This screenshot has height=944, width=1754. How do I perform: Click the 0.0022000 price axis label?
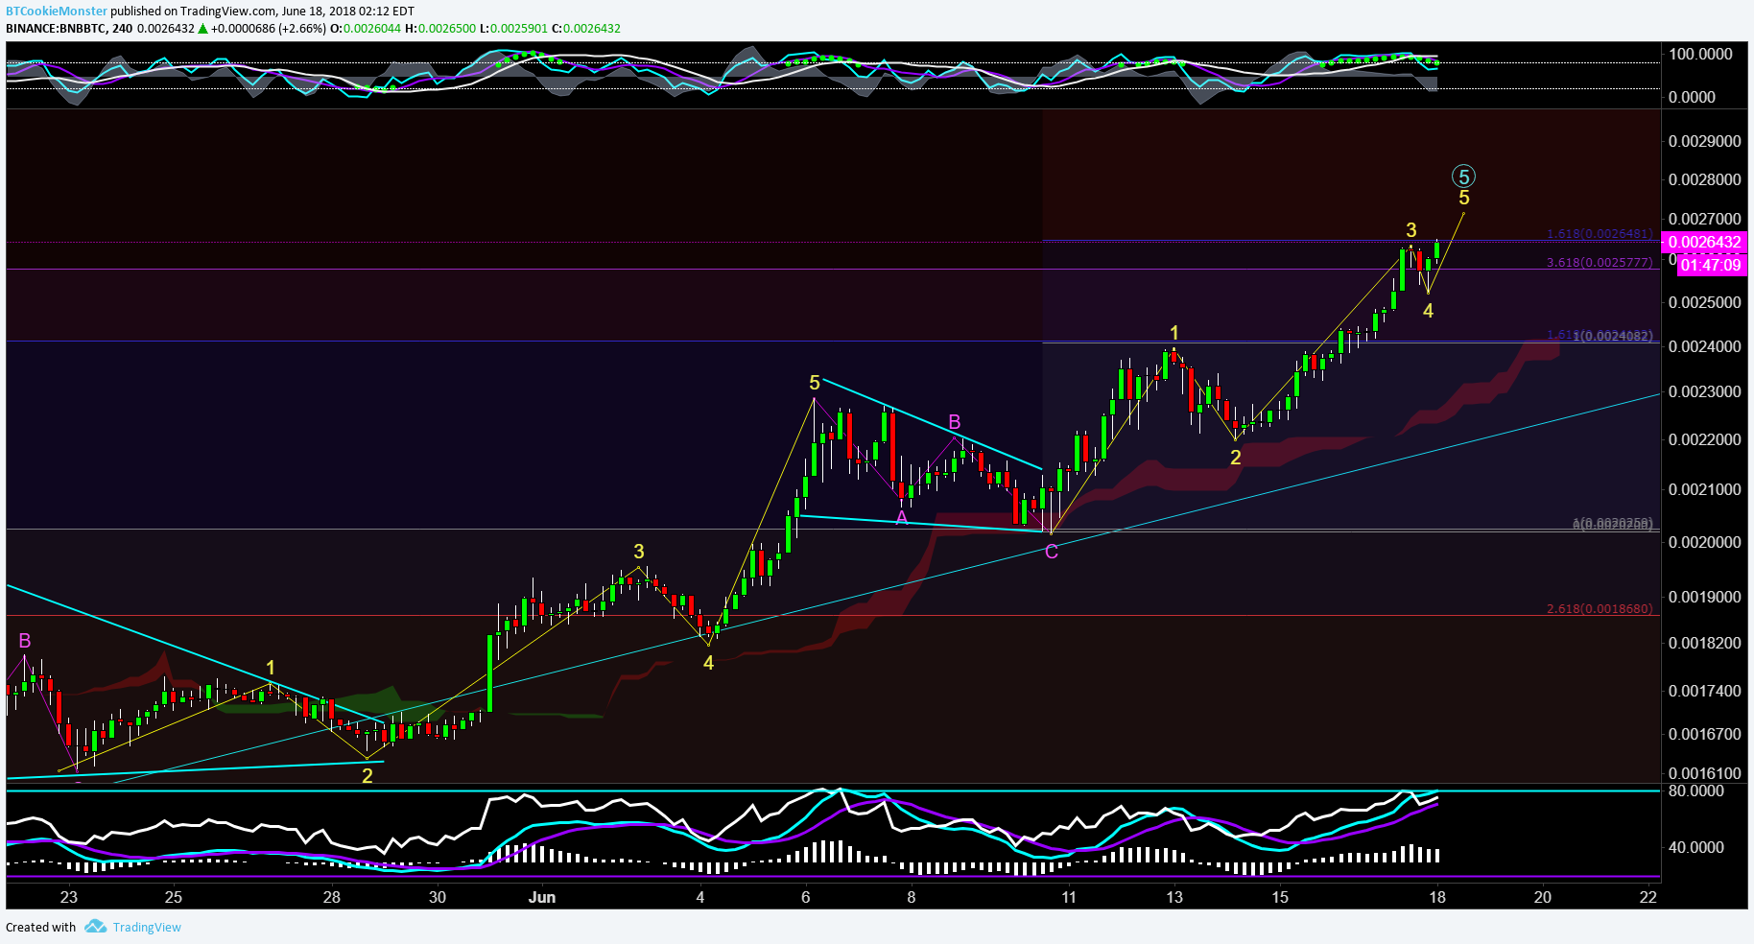pyautogui.click(x=1704, y=439)
